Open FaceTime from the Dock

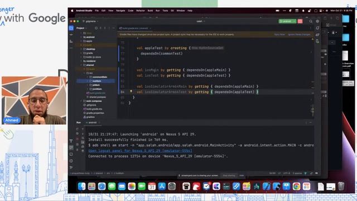coord(142,186)
